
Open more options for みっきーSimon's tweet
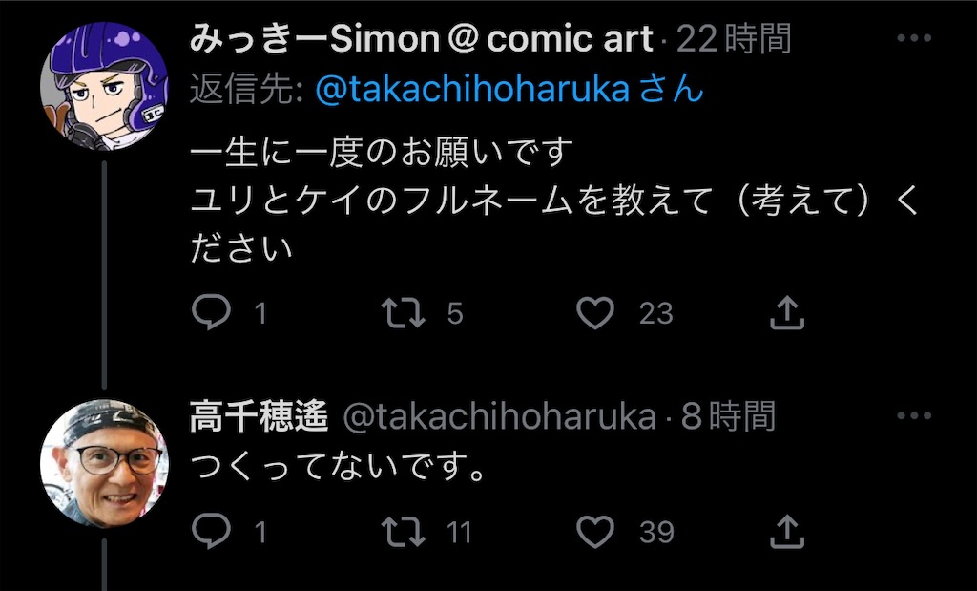pos(914,38)
